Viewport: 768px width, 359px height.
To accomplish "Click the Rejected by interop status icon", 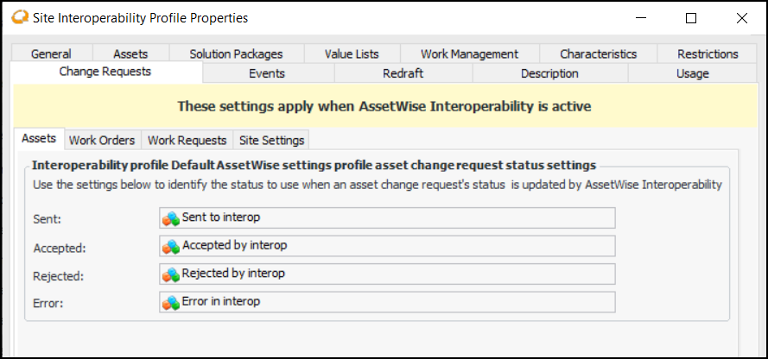I will (x=171, y=274).
